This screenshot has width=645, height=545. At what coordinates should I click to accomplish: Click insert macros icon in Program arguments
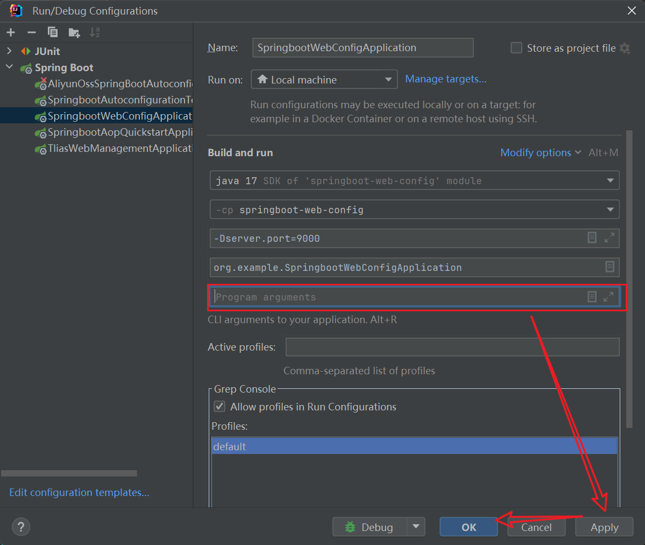(x=592, y=297)
